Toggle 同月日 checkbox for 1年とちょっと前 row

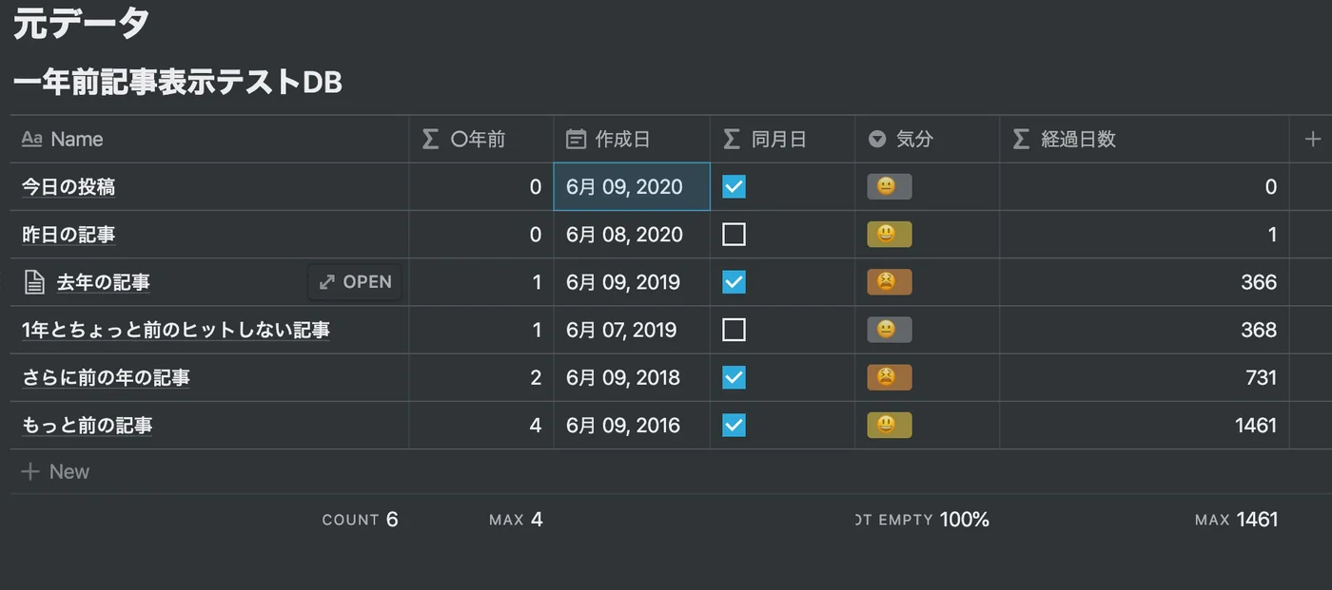pyautogui.click(x=734, y=330)
